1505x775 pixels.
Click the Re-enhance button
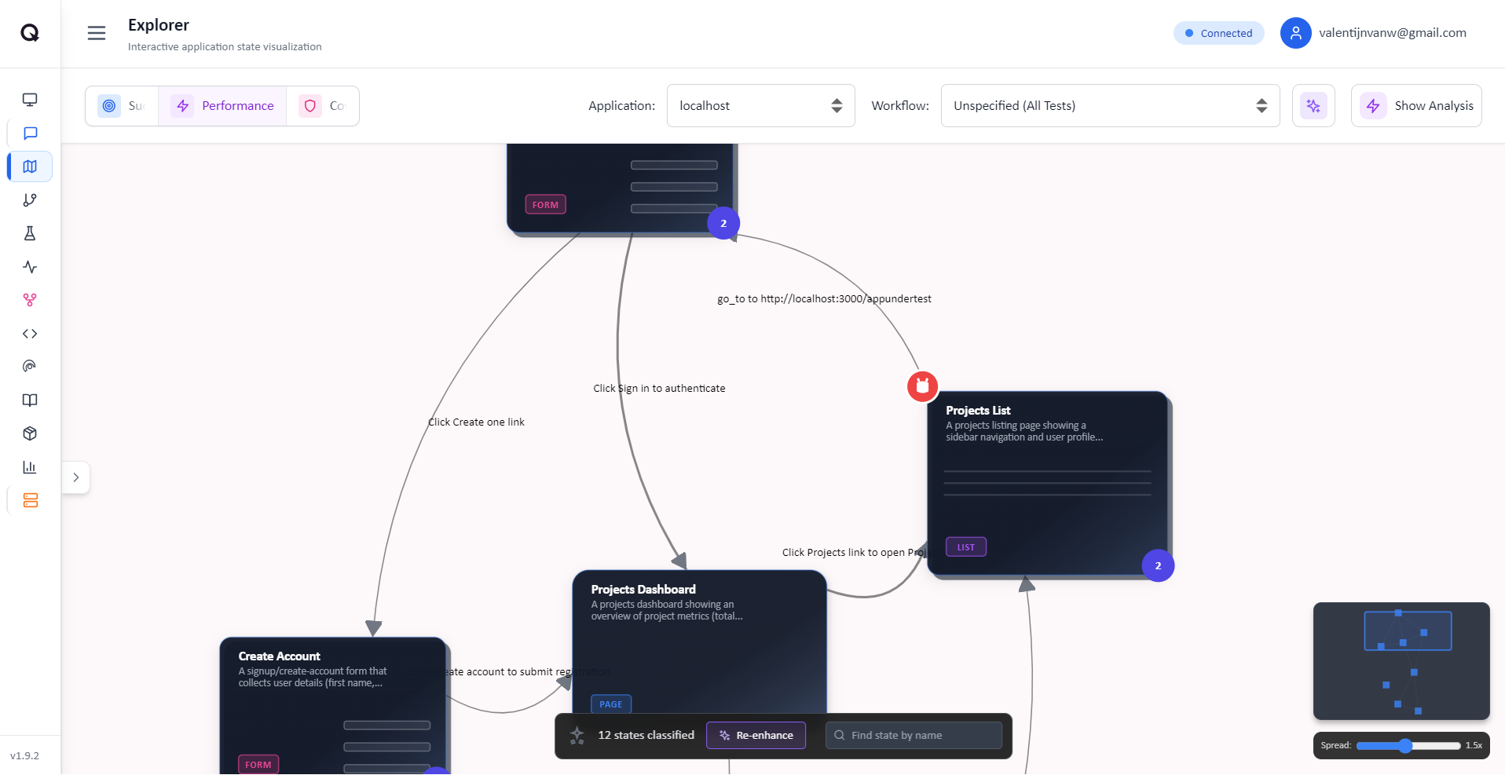click(x=755, y=735)
